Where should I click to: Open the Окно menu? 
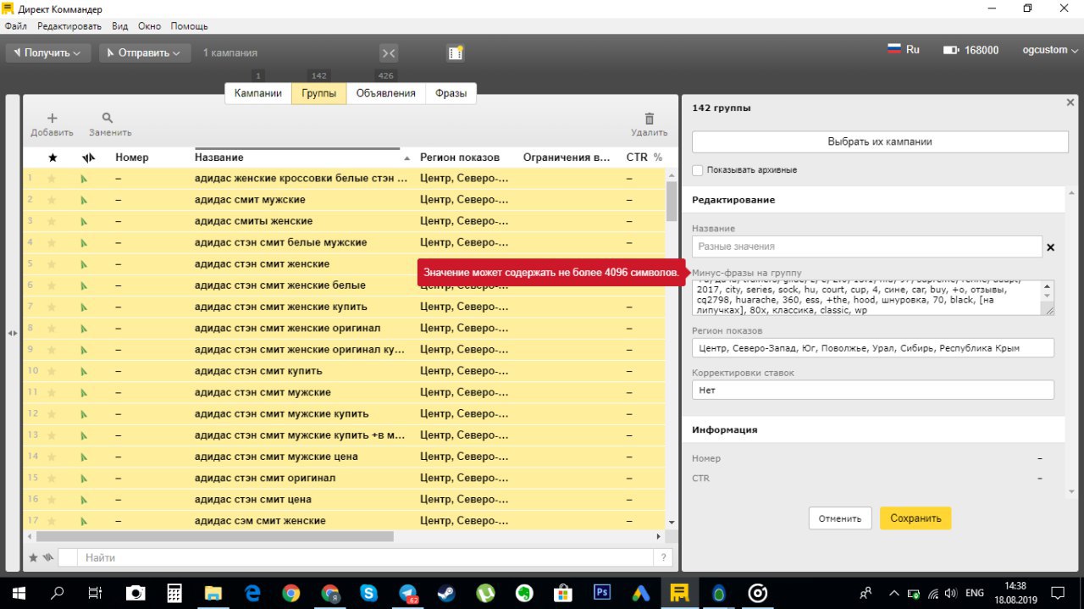click(149, 26)
